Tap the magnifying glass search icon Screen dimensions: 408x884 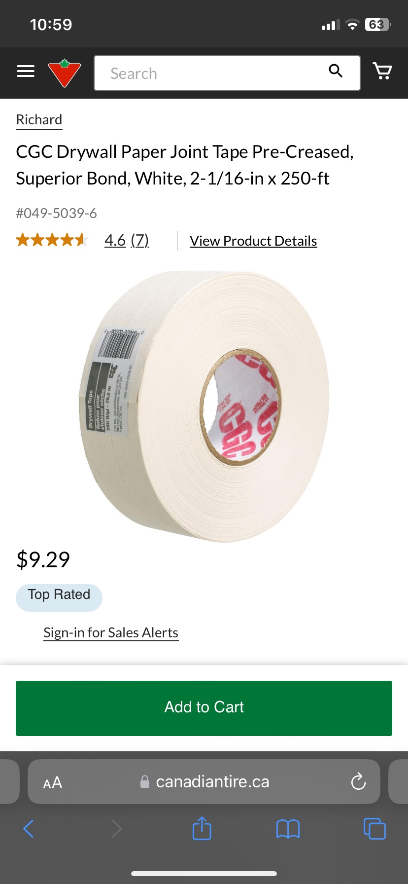(x=336, y=71)
